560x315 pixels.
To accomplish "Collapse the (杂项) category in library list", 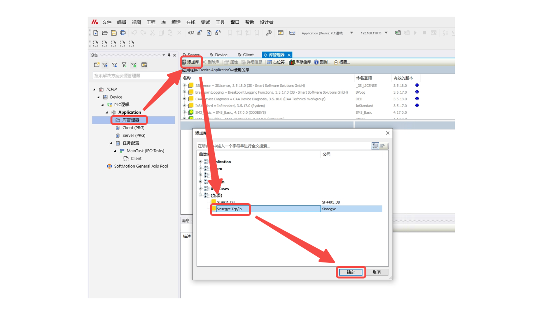I will [200, 195].
